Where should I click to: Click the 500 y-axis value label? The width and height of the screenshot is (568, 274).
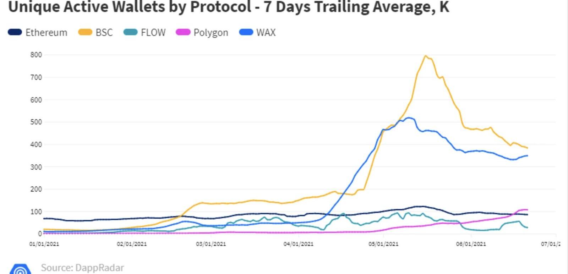click(36, 122)
